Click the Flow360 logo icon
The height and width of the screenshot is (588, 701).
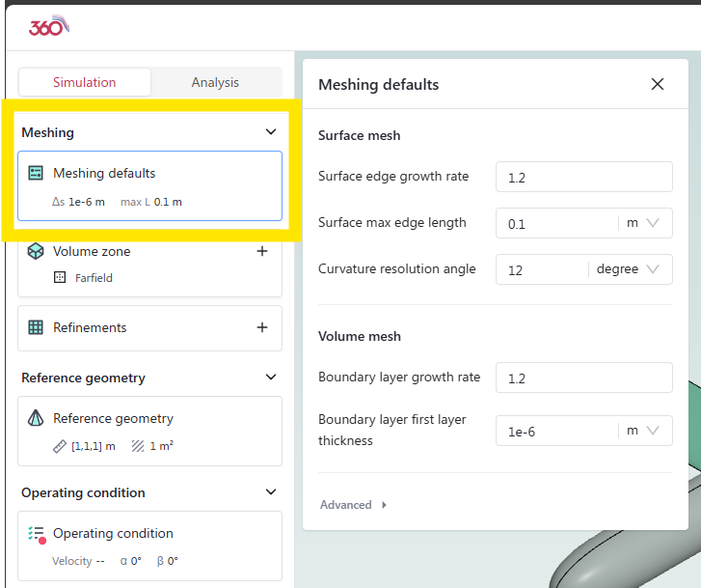48,26
